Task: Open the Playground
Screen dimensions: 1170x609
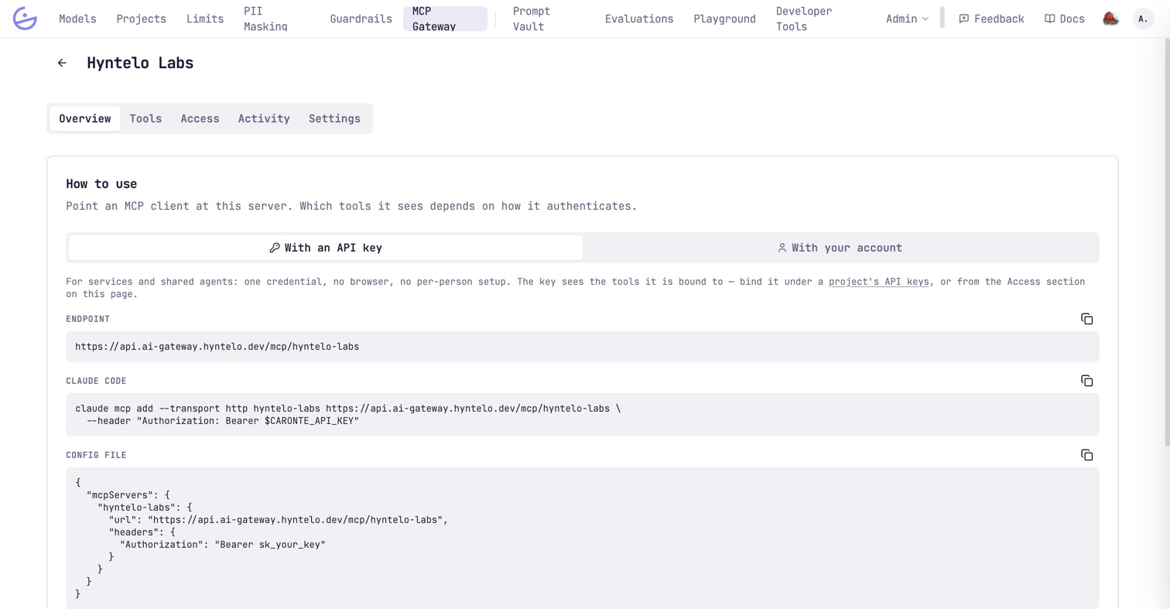Action: 724,19
